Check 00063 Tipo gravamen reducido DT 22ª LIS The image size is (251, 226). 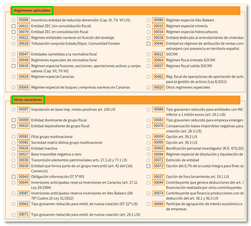(x=13, y=204)
